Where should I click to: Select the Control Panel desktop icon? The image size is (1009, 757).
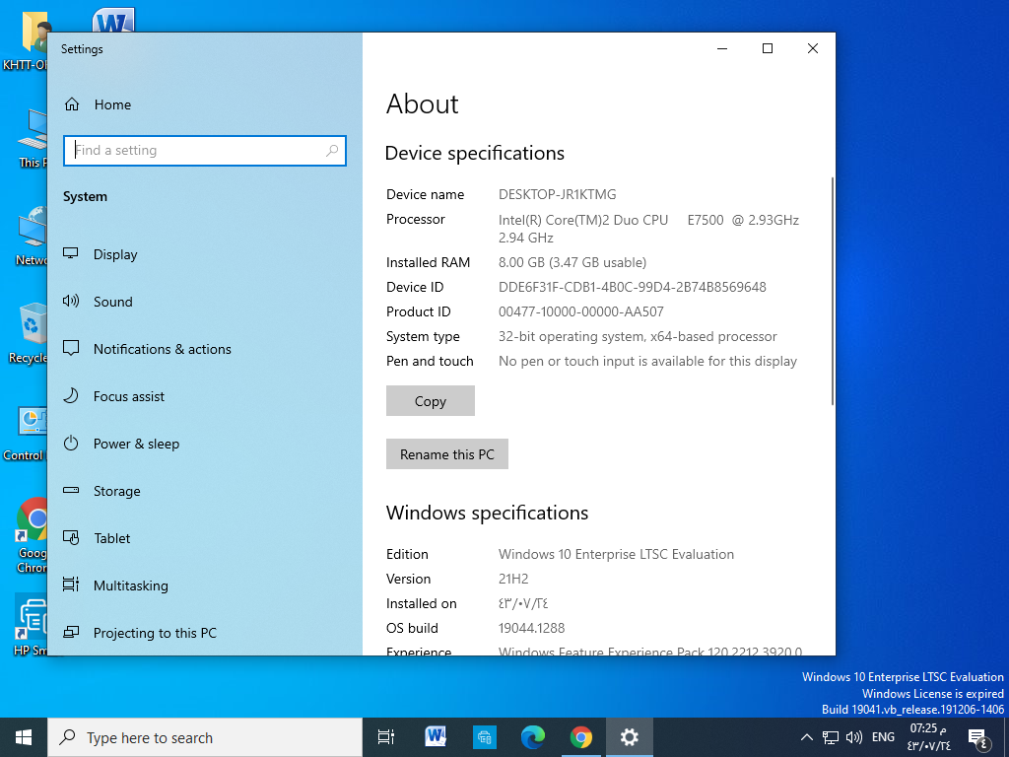[26, 434]
